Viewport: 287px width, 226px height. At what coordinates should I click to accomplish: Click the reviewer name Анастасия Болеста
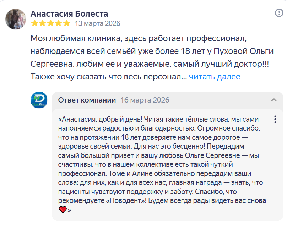[69, 14]
